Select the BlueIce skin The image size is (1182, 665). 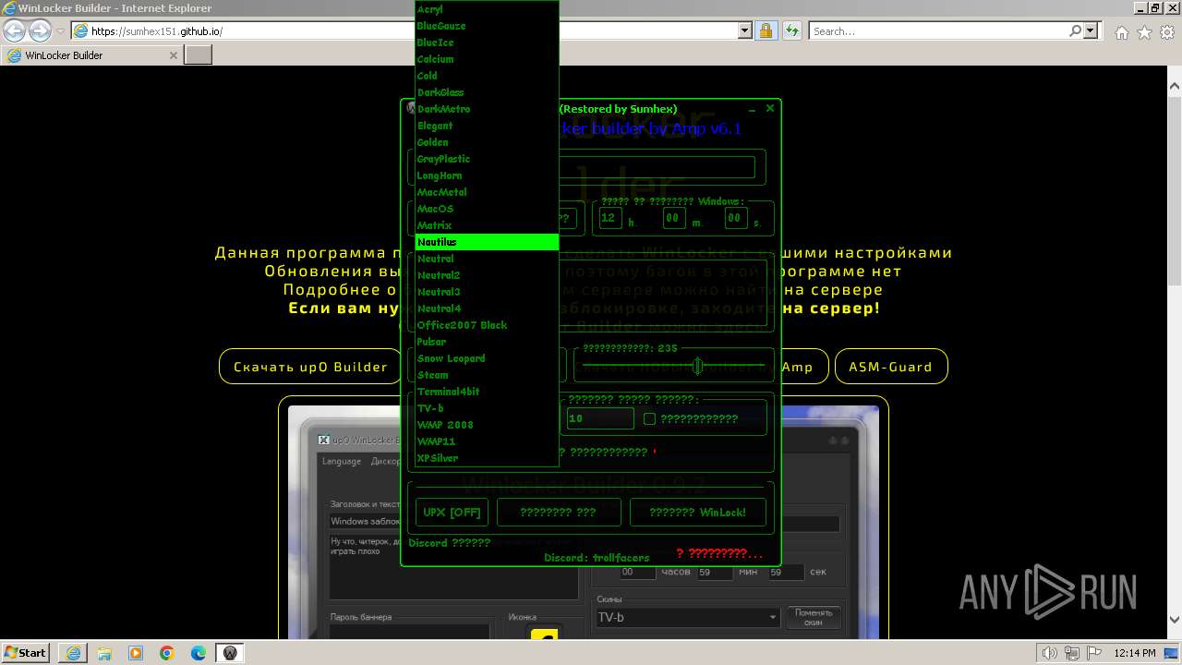487,42
